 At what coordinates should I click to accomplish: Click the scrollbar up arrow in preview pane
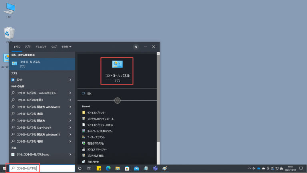[158, 53]
